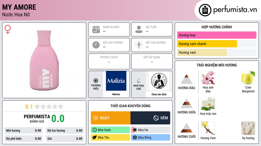
Task: Click the Giá 0.00 score row
Action: tap(65, 139)
